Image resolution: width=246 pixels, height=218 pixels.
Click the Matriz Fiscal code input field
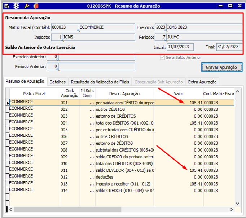click(64, 27)
